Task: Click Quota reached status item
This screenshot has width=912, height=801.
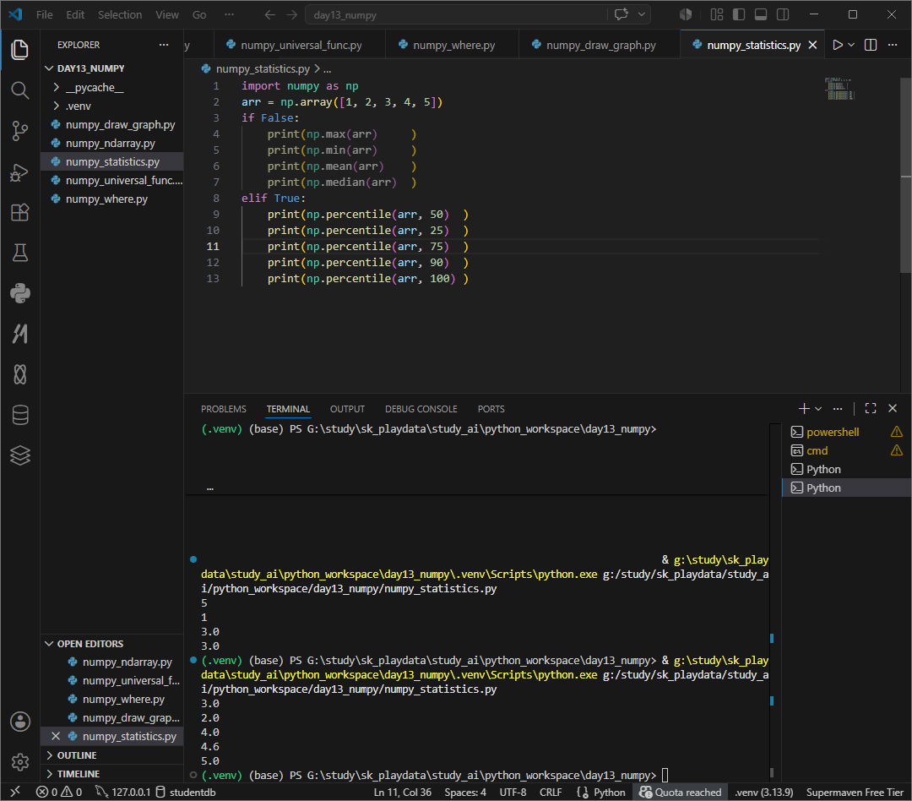Action: [x=680, y=792]
